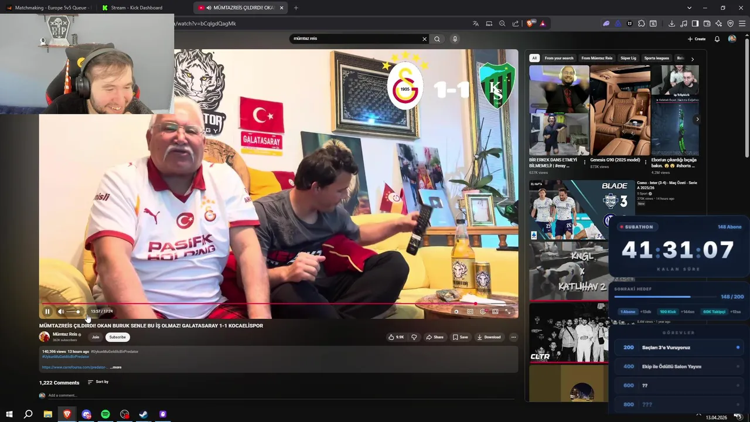Enter fullscreen mode
The width and height of the screenshot is (750, 422).
click(x=508, y=311)
